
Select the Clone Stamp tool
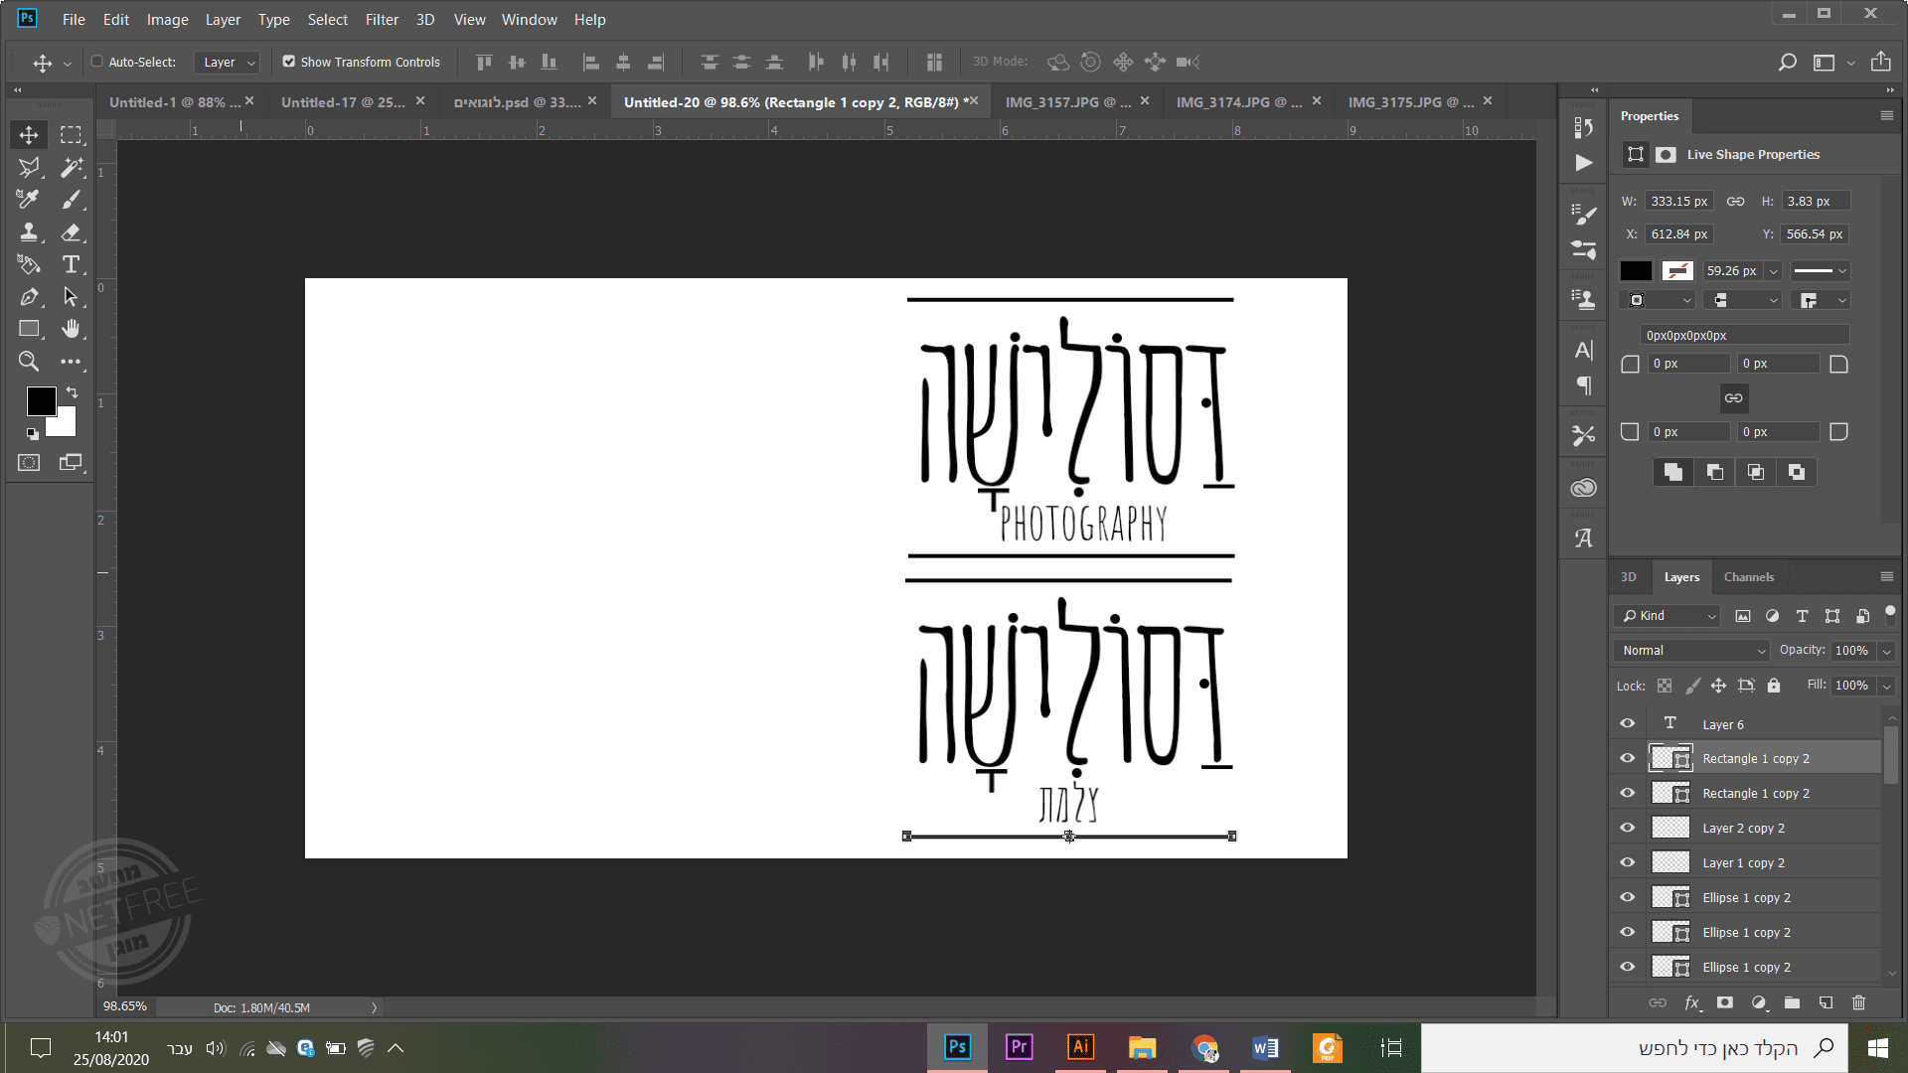point(29,231)
